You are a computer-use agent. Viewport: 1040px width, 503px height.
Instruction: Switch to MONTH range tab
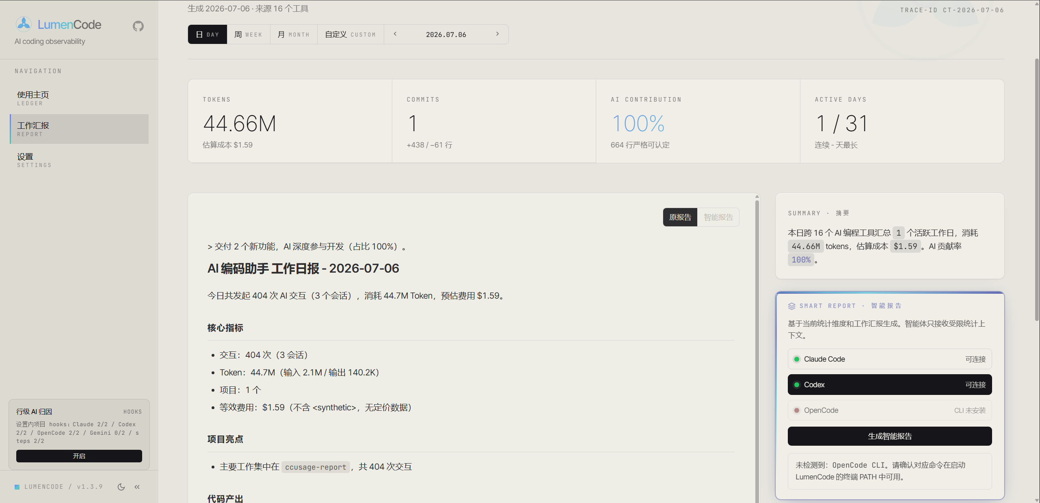294,35
